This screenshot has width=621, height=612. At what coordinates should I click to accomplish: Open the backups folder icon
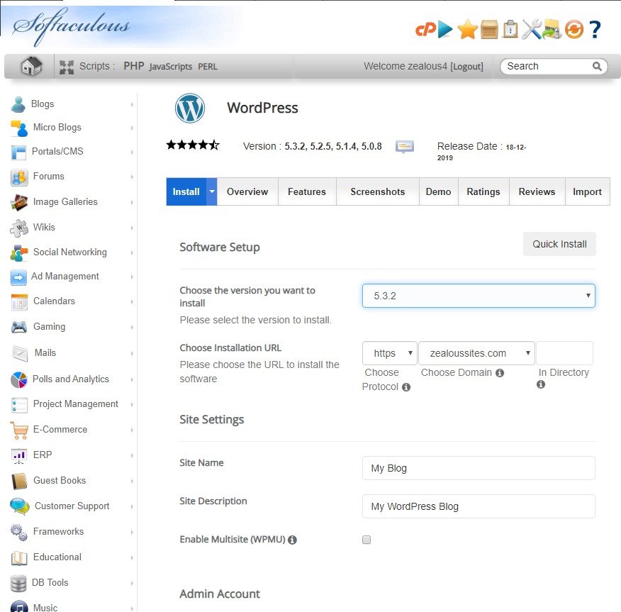point(552,29)
